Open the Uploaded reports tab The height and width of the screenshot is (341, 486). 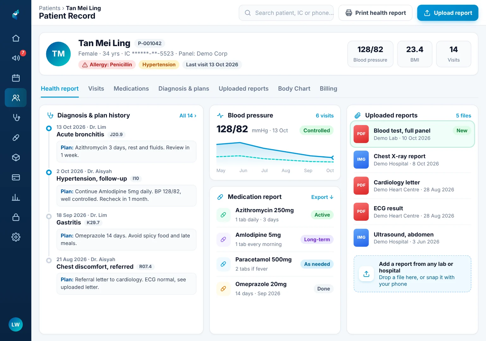[244, 89]
